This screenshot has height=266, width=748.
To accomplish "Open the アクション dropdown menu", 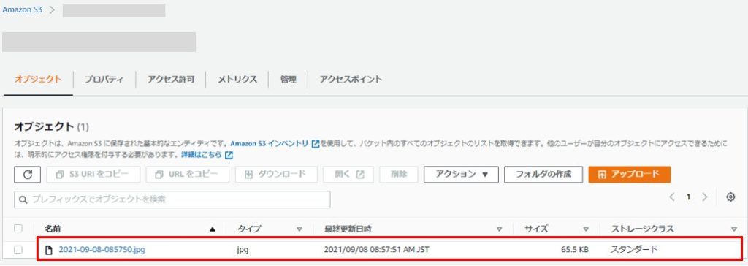I will click(x=462, y=175).
